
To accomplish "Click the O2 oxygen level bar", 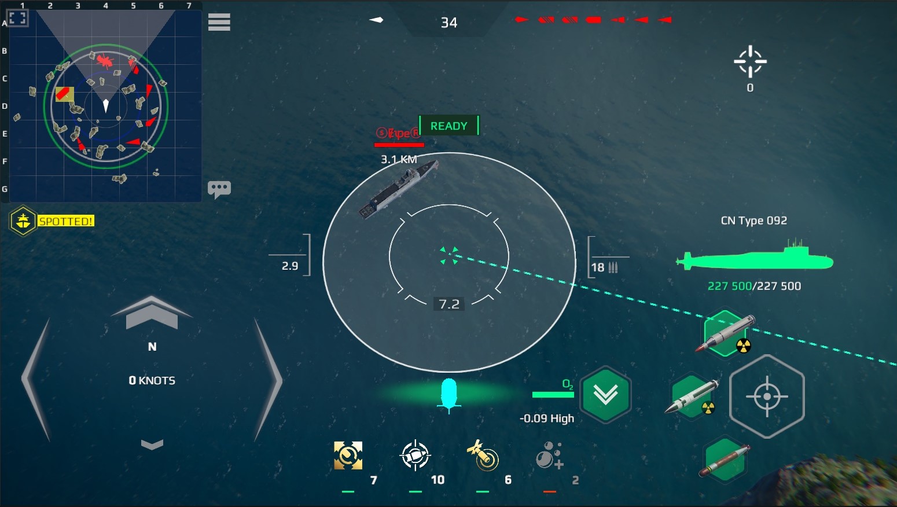I will (x=553, y=395).
